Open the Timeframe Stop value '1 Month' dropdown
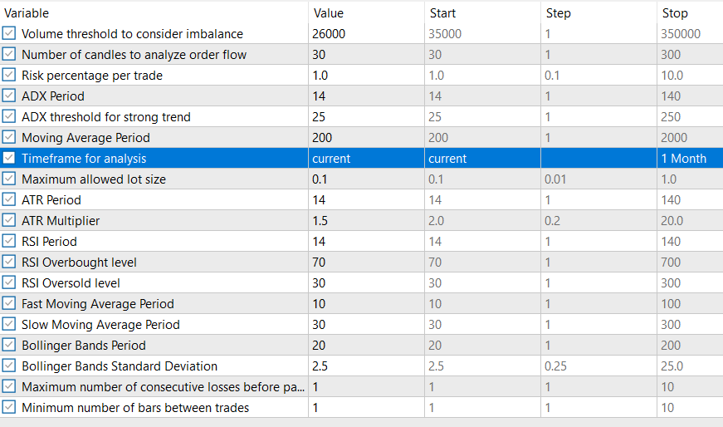The height and width of the screenshot is (427, 723). 687,159
